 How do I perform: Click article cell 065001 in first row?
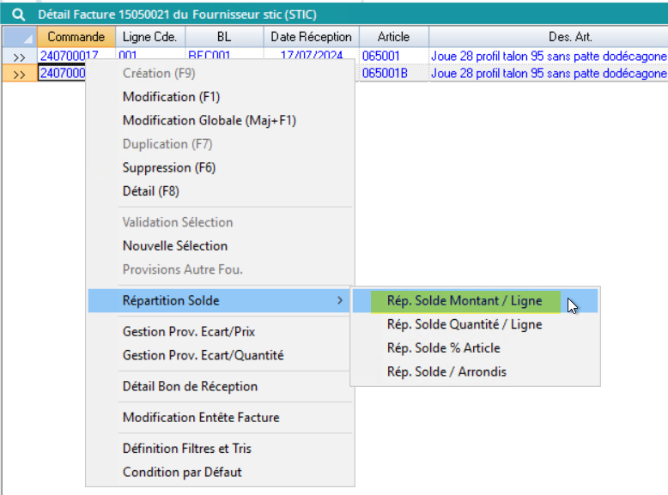pyautogui.click(x=381, y=57)
